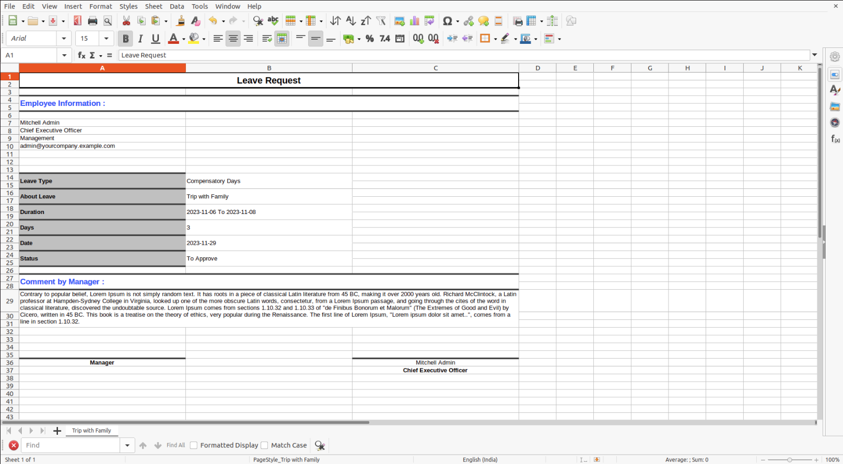Export directly as PDF
This screenshot has height=464, width=843.
pos(77,21)
